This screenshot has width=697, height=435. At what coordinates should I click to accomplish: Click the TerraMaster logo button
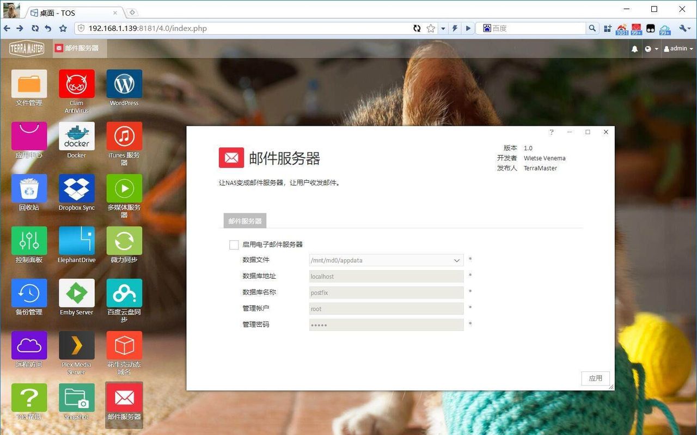27,48
